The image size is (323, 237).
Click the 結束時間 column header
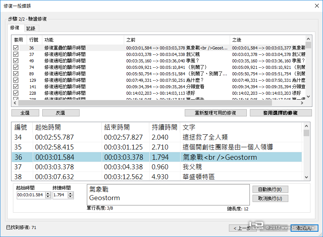pos(125,127)
